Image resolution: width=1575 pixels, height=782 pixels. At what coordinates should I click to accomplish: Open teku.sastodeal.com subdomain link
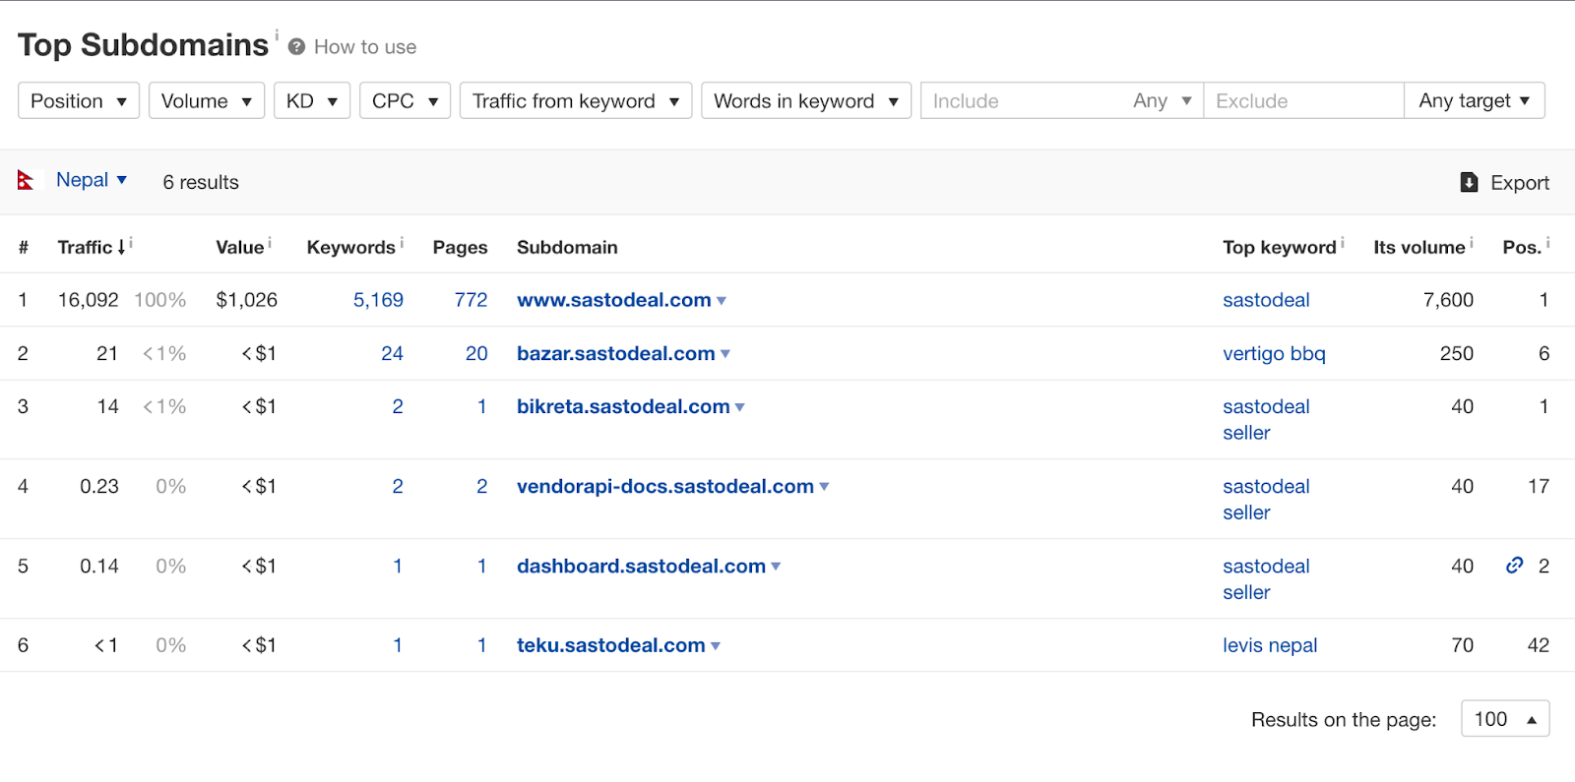click(x=611, y=645)
